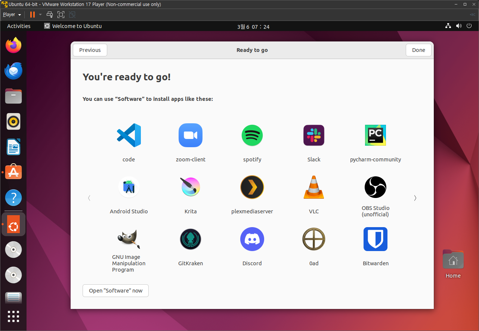Enter full screen mode in VMware toolbar

(x=61, y=15)
